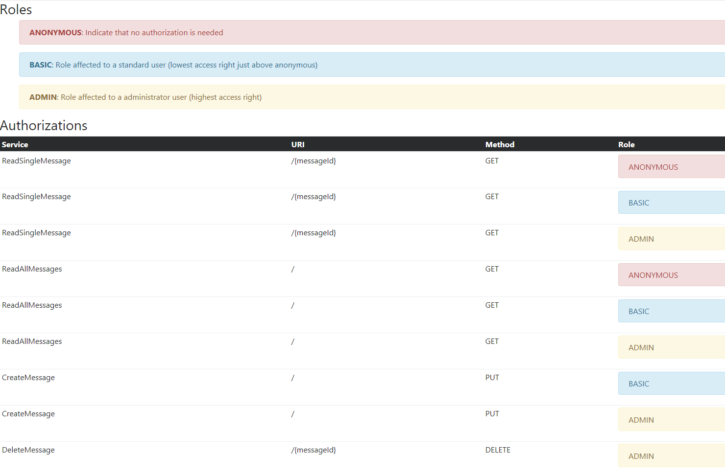Click the ANONYMOUS role description banner
725x475 pixels.
pyautogui.click(x=371, y=33)
